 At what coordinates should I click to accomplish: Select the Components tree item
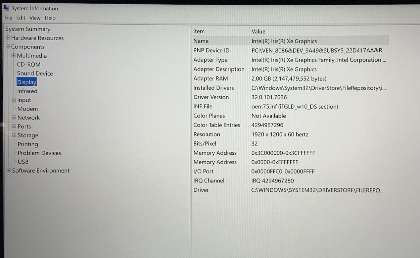[x=28, y=47]
